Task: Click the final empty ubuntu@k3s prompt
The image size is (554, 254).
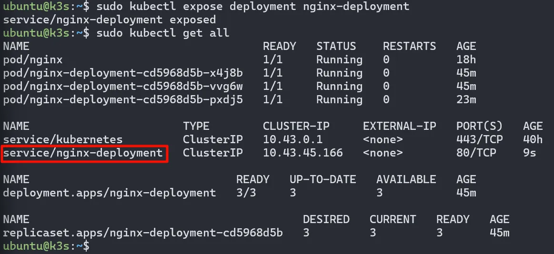Action: (x=46, y=246)
